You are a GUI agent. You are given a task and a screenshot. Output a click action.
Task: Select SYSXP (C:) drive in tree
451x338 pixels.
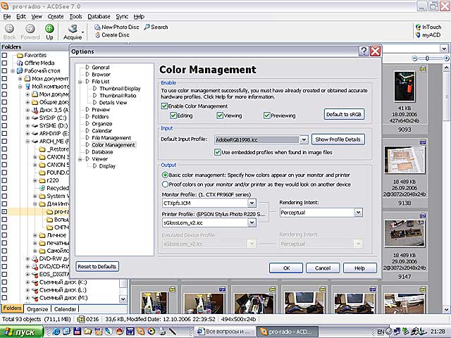click(53, 118)
